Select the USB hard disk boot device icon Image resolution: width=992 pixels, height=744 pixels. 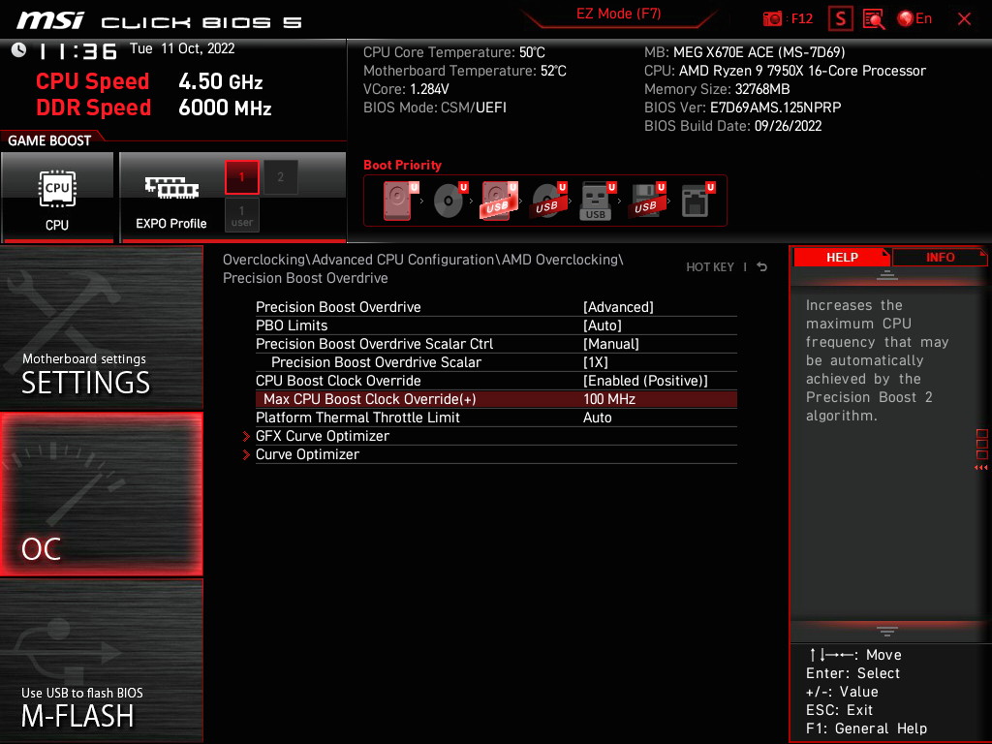[x=499, y=201]
